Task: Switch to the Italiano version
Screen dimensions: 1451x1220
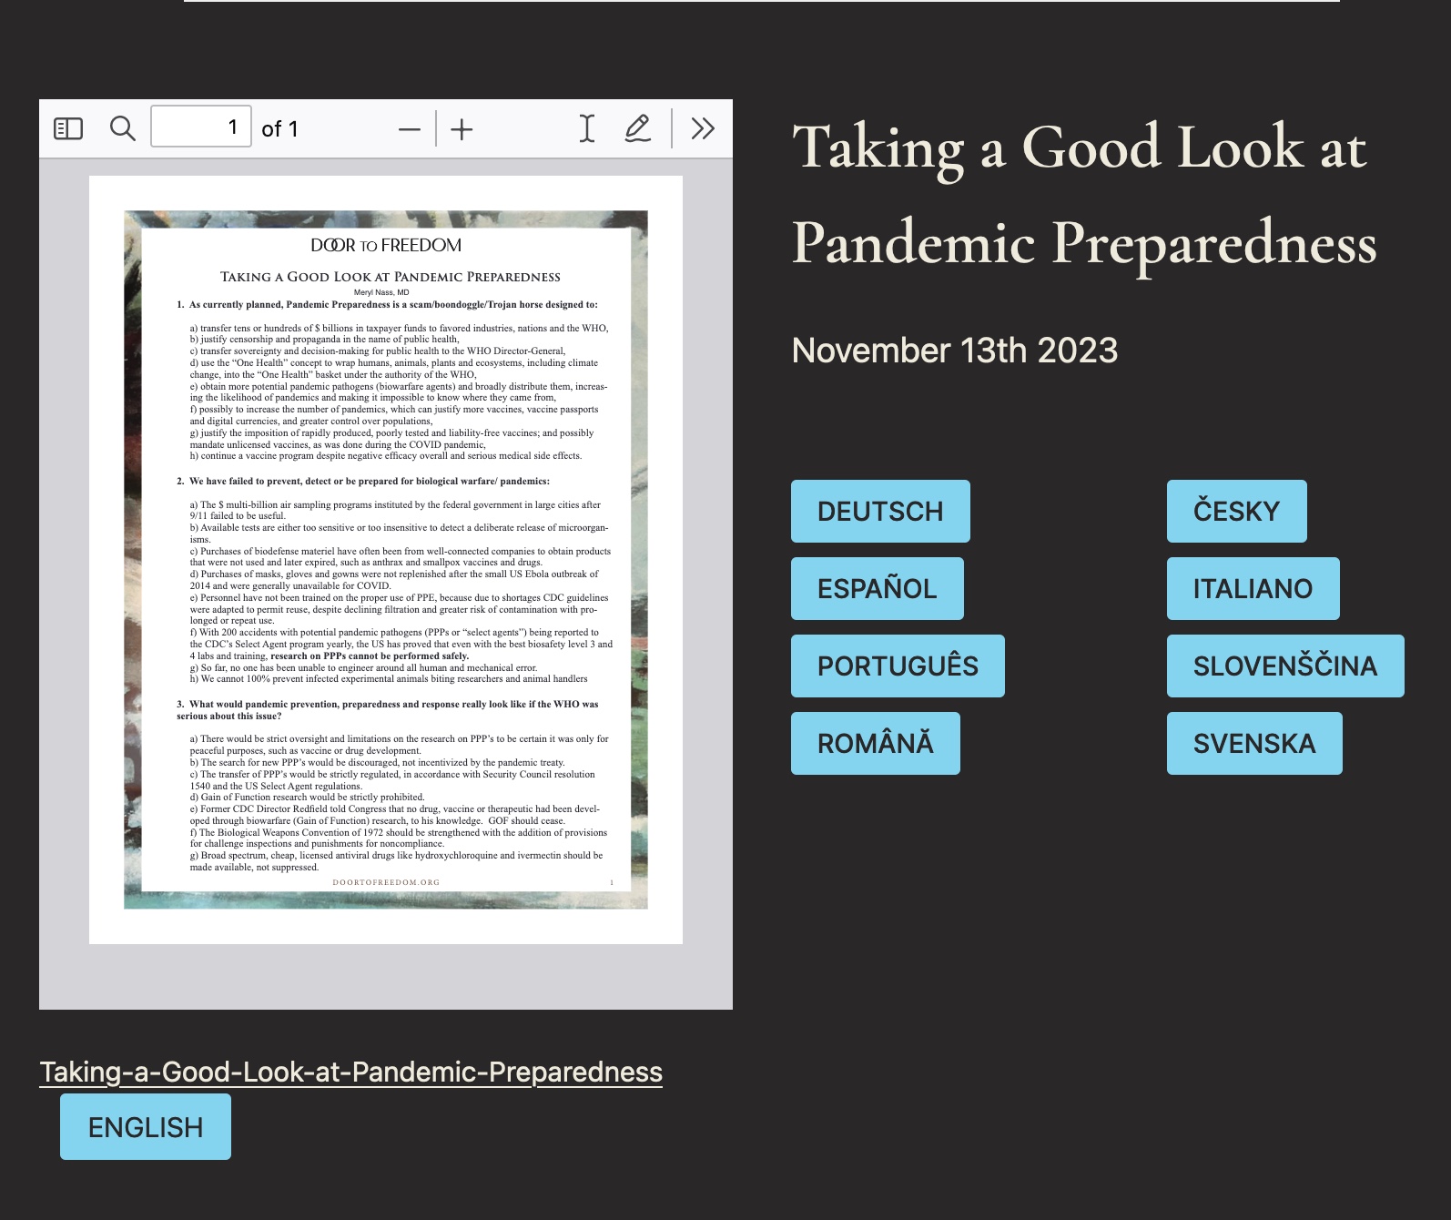Action: tap(1253, 589)
